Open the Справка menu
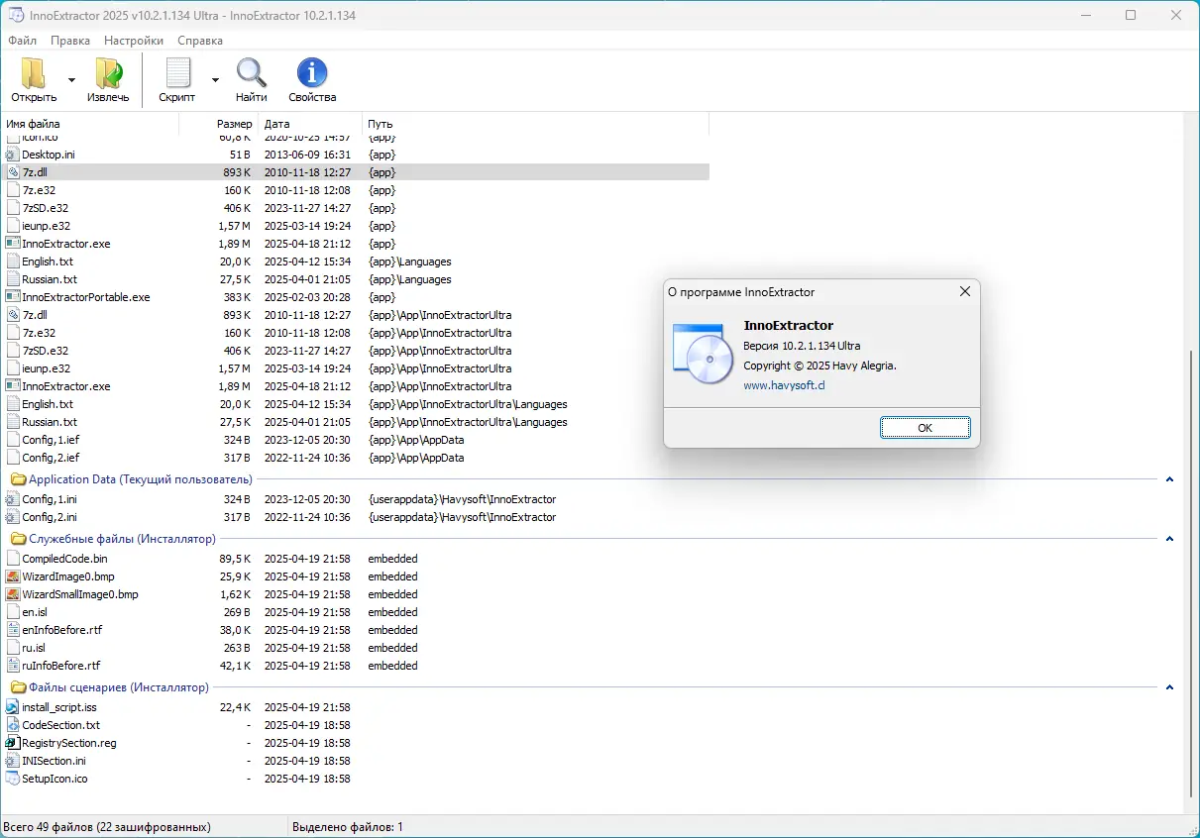The image size is (1200, 838). tap(200, 41)
